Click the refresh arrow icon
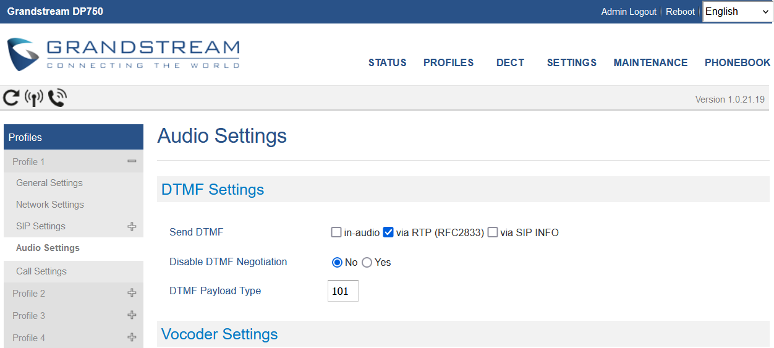 11,97
